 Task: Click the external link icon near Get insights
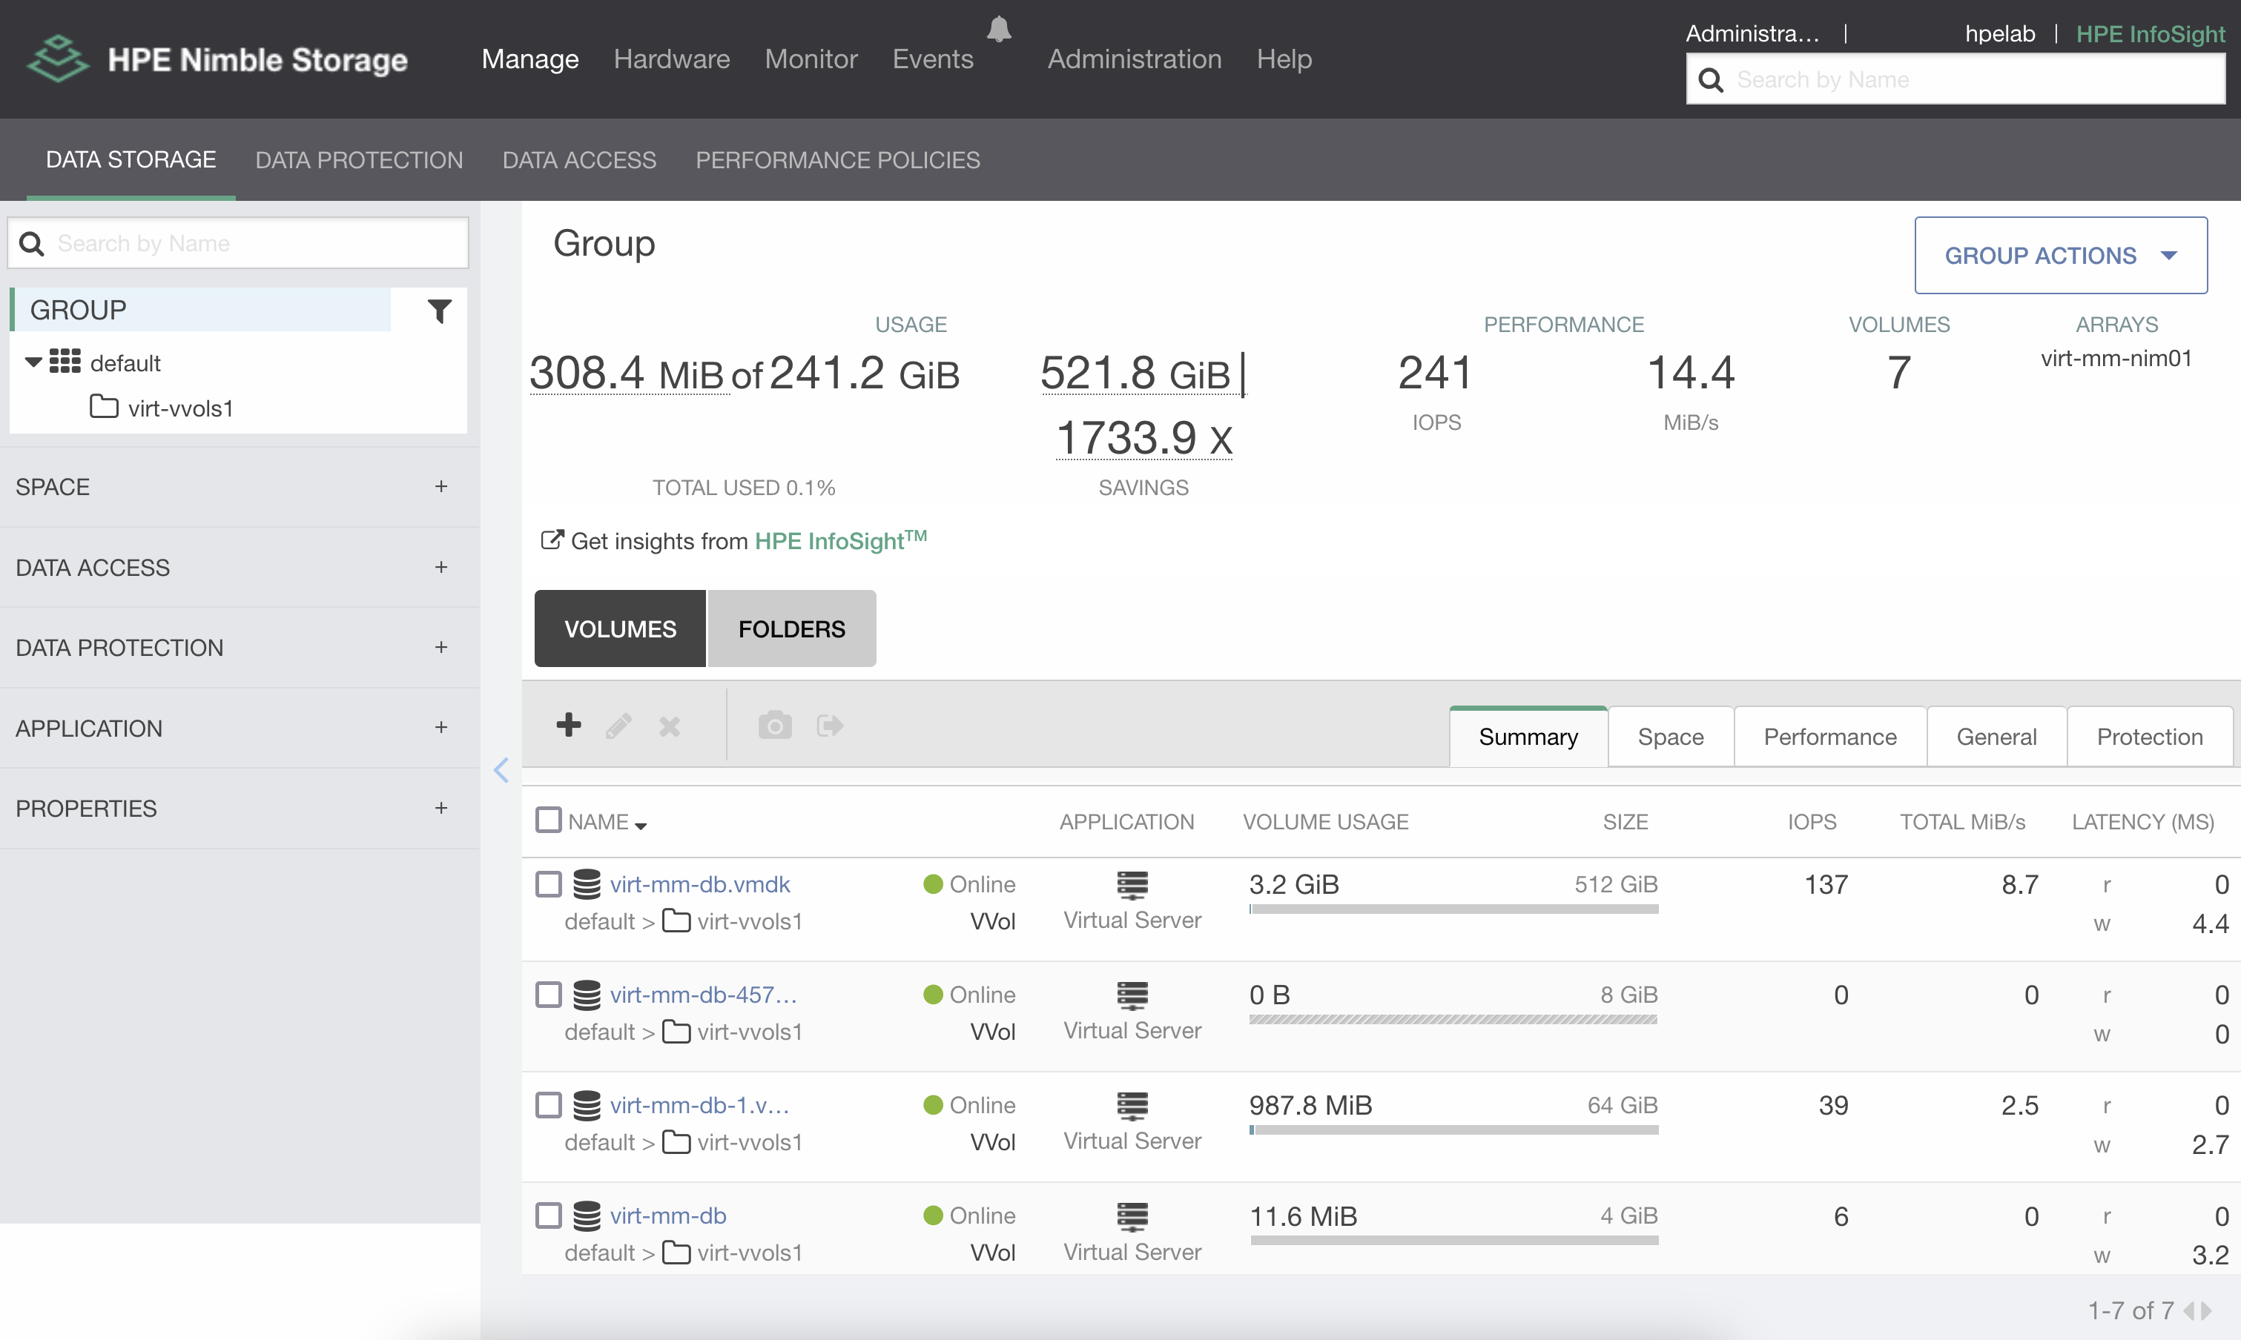(552, 539)
